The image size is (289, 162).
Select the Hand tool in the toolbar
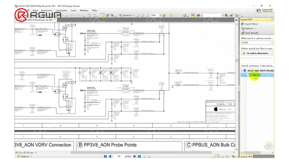pos(102,15)
